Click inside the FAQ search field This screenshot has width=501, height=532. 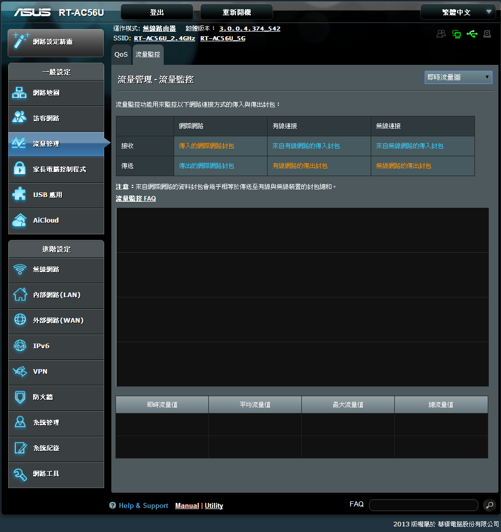(x=423, y=505)
